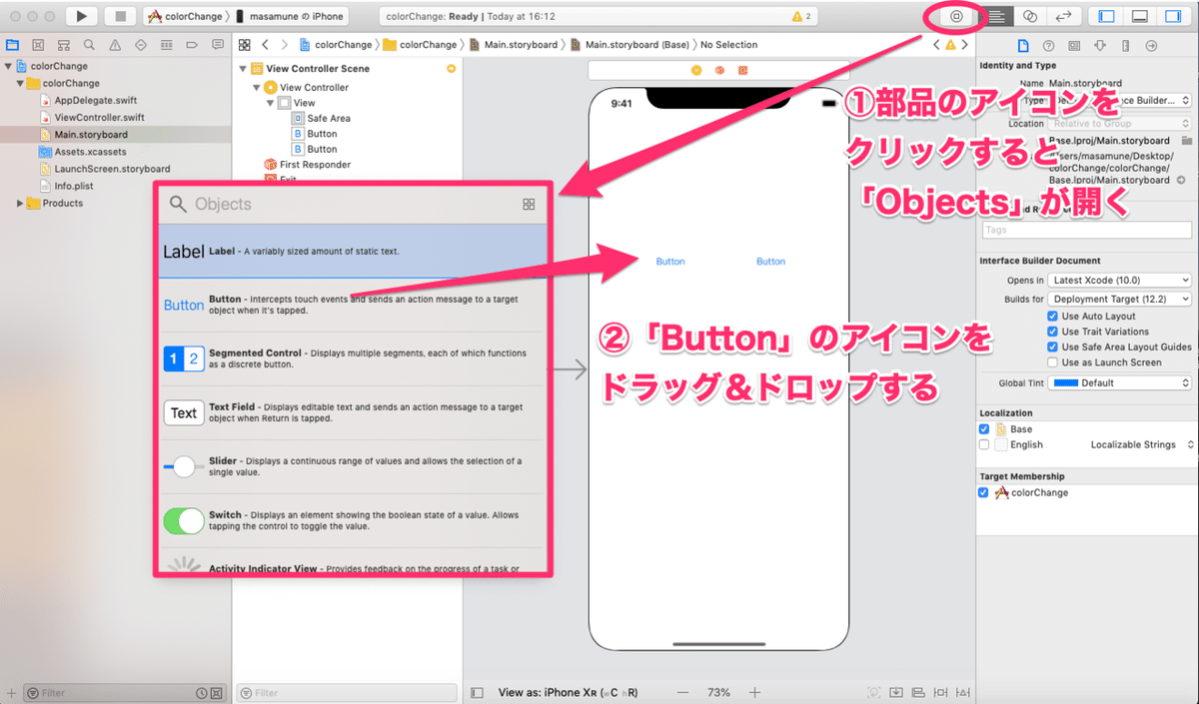Viewport: 1199px width, 704px height.
Task: Click the Embed In button at the canvas bottom
Action: (x=897, y=692)
